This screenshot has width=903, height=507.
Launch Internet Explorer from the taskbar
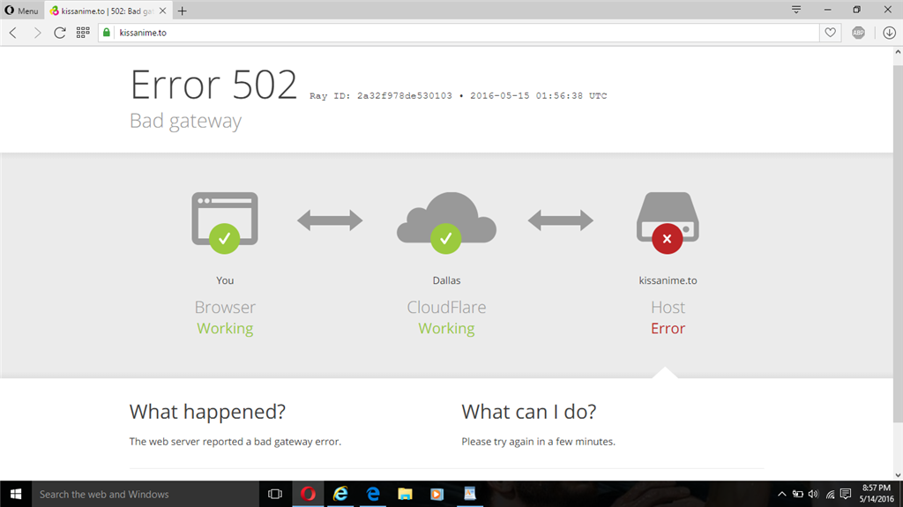point(340,494)
